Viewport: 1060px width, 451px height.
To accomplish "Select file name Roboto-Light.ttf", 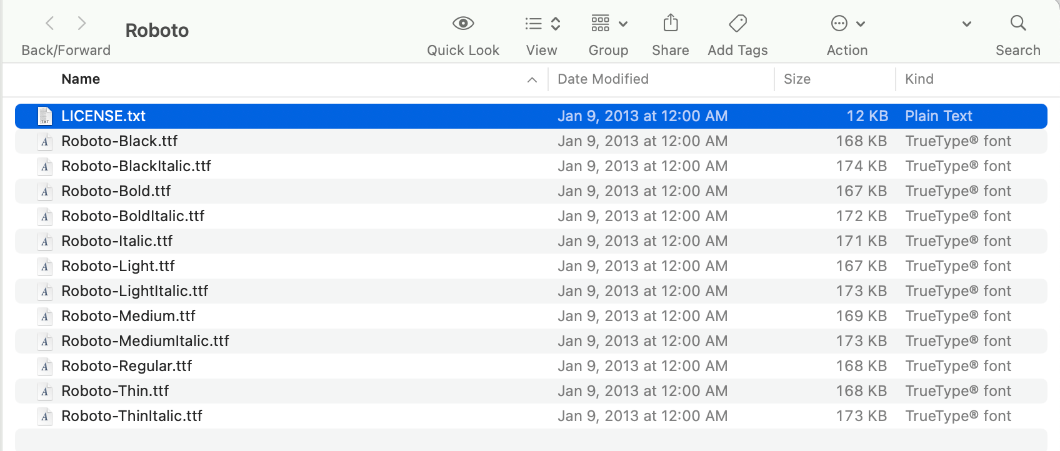I will pos(118,266).
